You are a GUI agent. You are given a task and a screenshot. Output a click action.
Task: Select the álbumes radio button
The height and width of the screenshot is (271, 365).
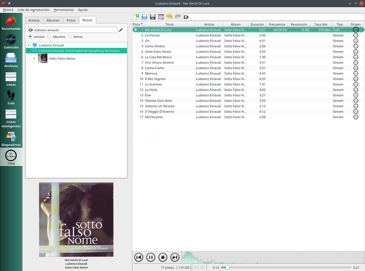(x=49, y=37)
